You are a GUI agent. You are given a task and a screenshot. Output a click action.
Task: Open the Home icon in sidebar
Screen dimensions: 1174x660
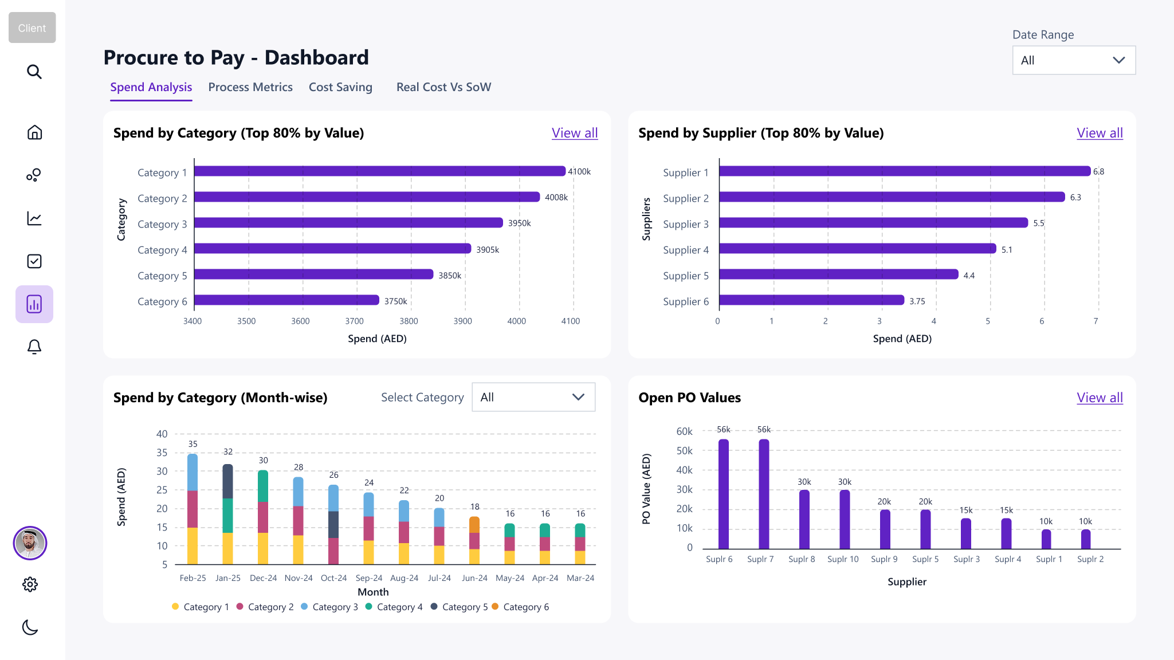pos(34,132)
